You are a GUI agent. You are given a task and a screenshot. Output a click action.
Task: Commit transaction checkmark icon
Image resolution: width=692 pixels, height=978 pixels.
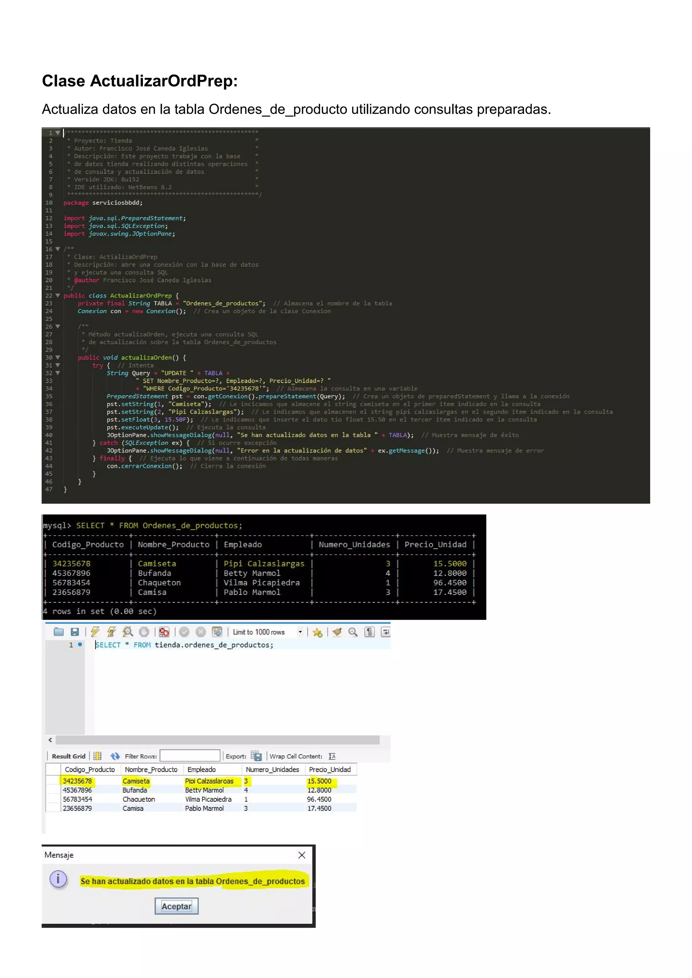point(184,632)
